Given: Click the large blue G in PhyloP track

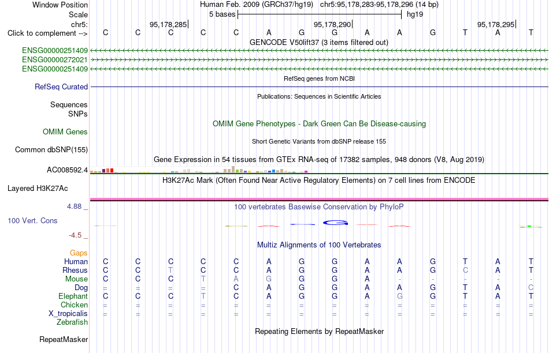Looking at the screenshot, I should coord(335,223).
